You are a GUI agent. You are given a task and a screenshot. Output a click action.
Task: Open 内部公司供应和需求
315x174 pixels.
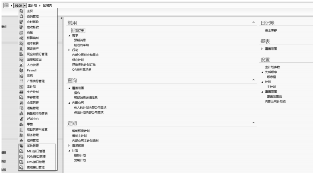point(85,55)
